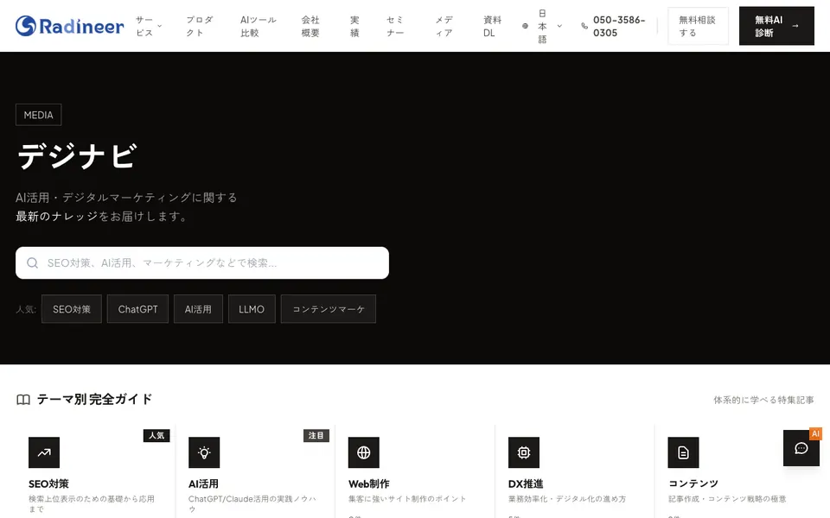Viewport: 830px width, 518px height.
Task: Click the 無料AI診断 button
Action: point(776,26)
